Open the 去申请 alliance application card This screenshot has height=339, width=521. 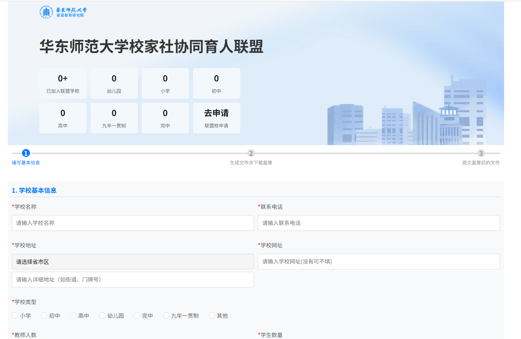pos(216,118)
